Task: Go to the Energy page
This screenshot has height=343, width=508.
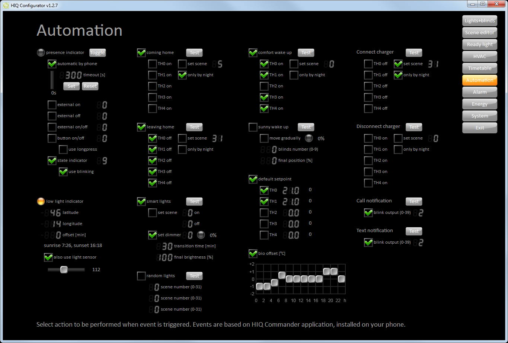Action: point(480,104)
